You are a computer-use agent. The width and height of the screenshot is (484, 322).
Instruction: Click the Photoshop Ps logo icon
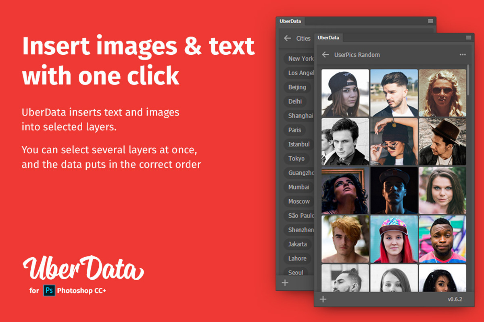pyautogui.click(x=49, y=290)
